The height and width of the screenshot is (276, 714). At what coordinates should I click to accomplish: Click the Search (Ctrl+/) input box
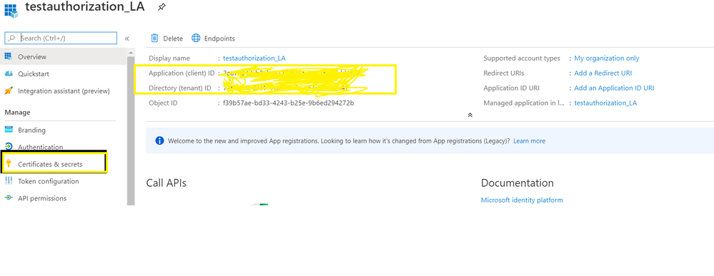(61, 38)
